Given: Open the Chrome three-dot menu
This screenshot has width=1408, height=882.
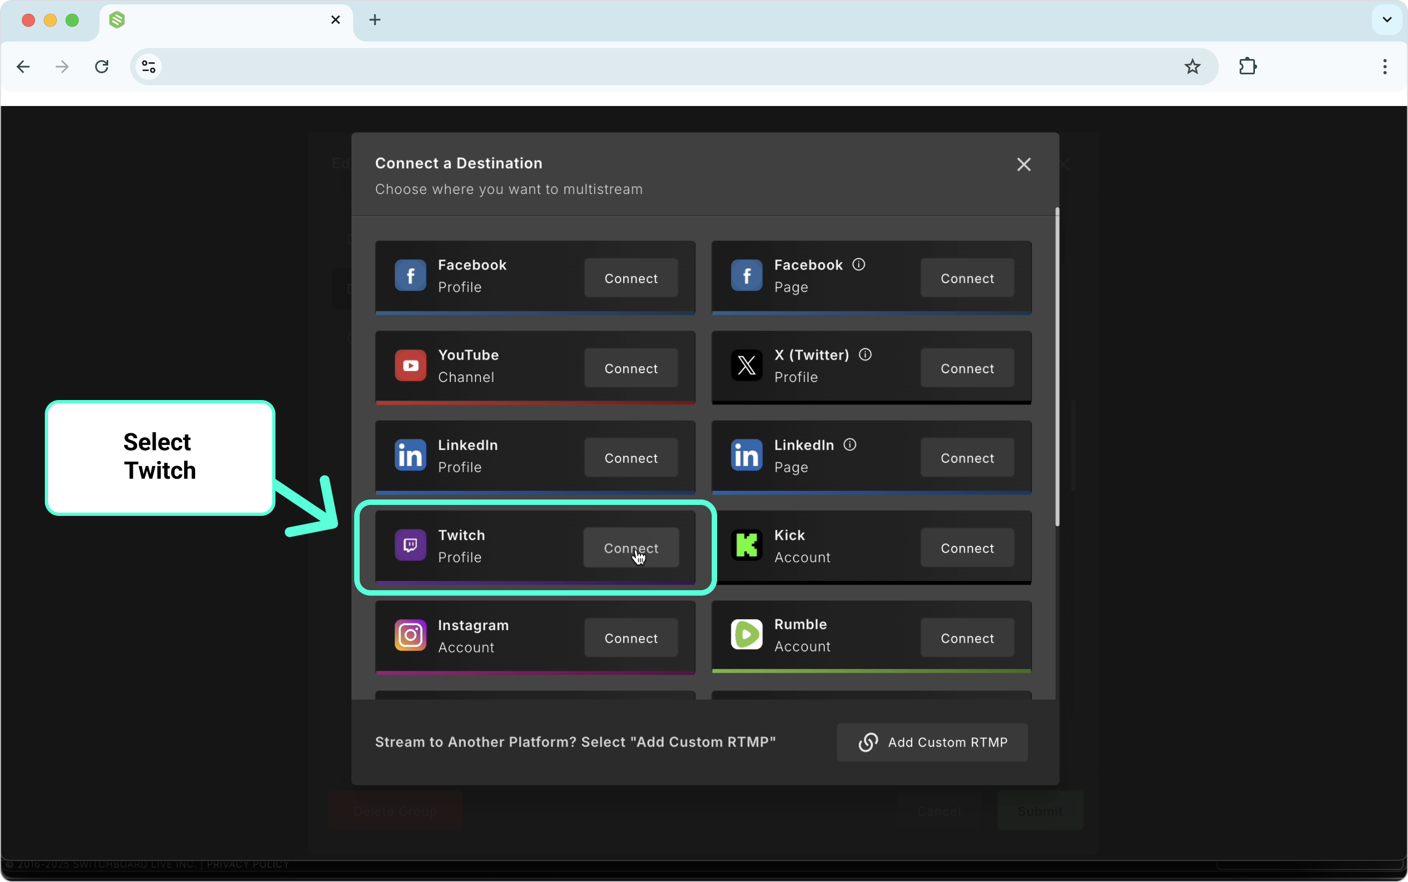Looking at the screenshot, I should pos(1384,67).
